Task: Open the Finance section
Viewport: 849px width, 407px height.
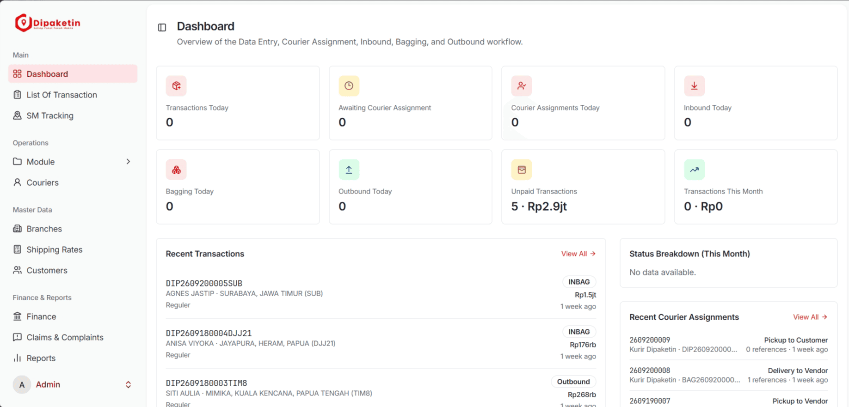Action: pos(73,316)
